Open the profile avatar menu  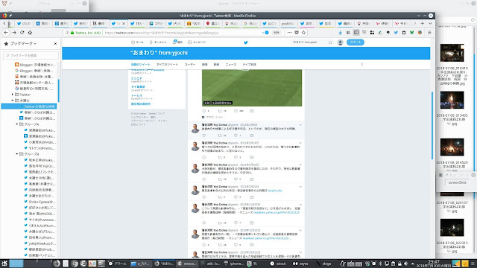coord(341,42)
